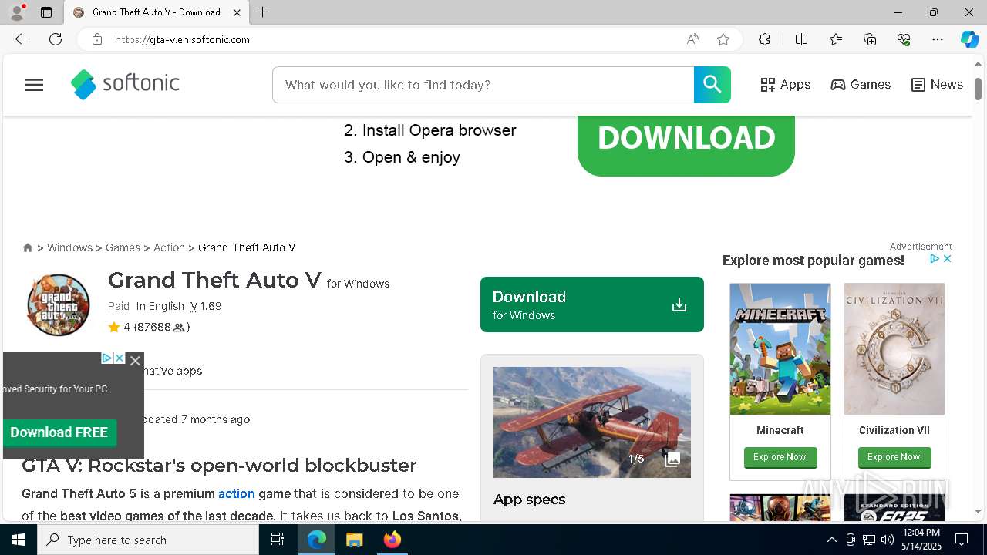The height and width of the screenshot is (555, 987).
Task: Open the Games breadcrumb link
Action: [123, 247]
